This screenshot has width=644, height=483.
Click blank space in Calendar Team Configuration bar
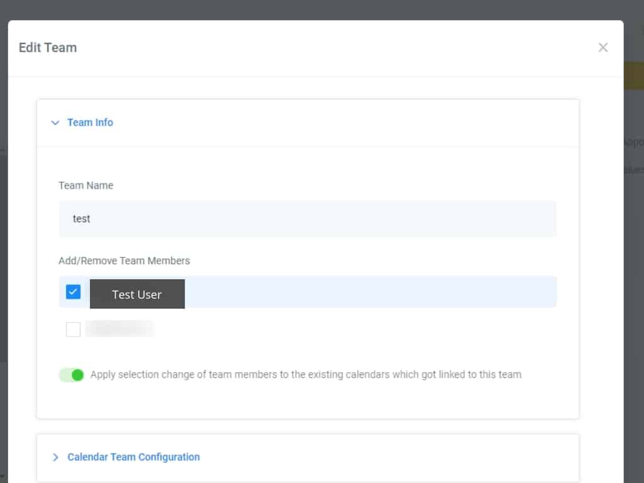coord(377,457)
